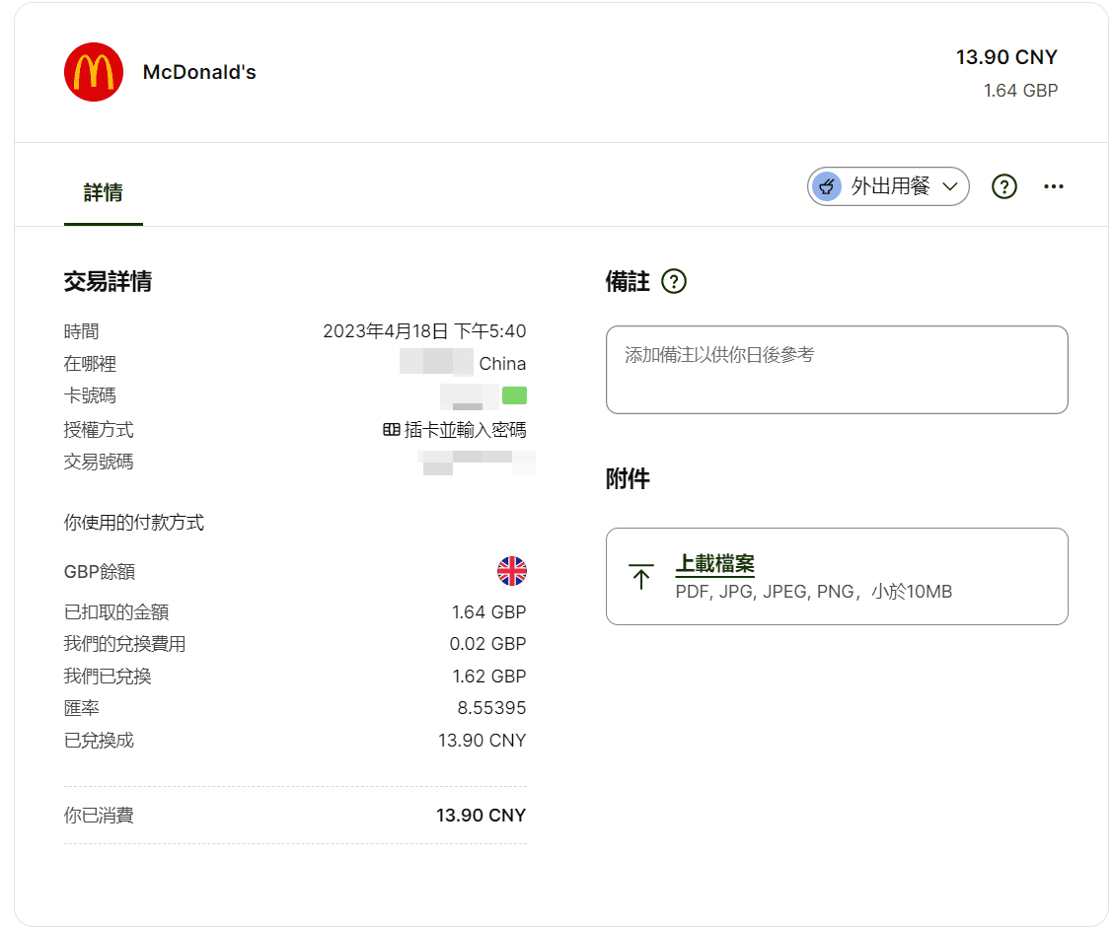Click the 你已消費 label
The image size is (1115, 929).
99,816
